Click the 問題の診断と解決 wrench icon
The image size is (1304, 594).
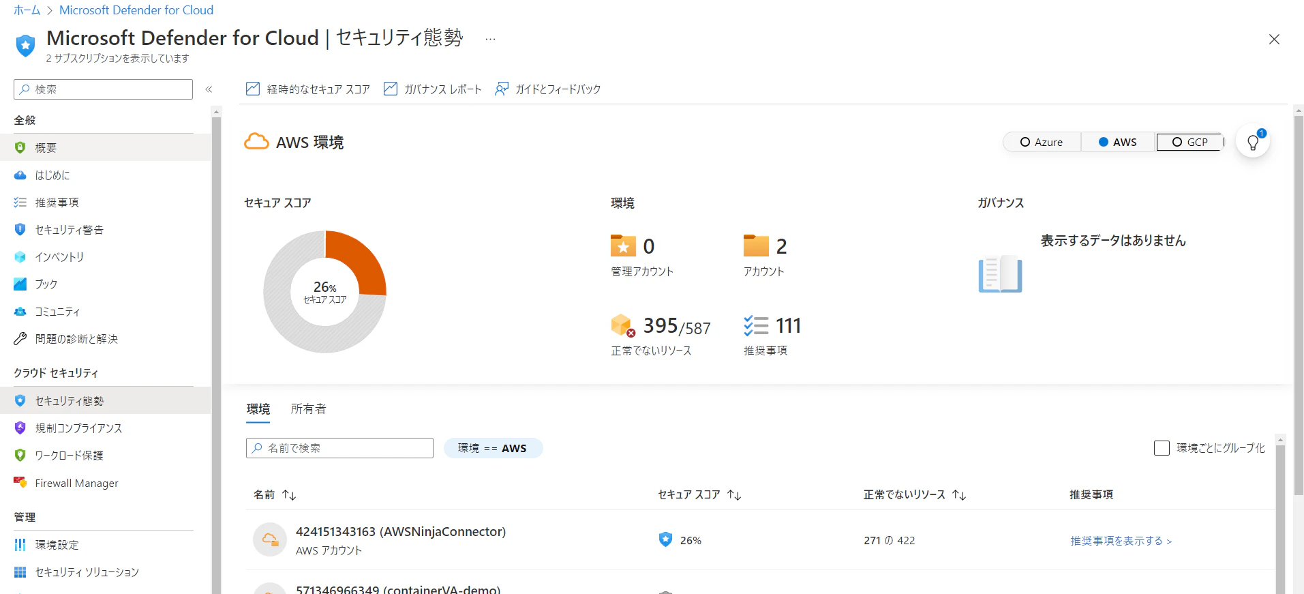pyautogui.click(x=20, y=339)
